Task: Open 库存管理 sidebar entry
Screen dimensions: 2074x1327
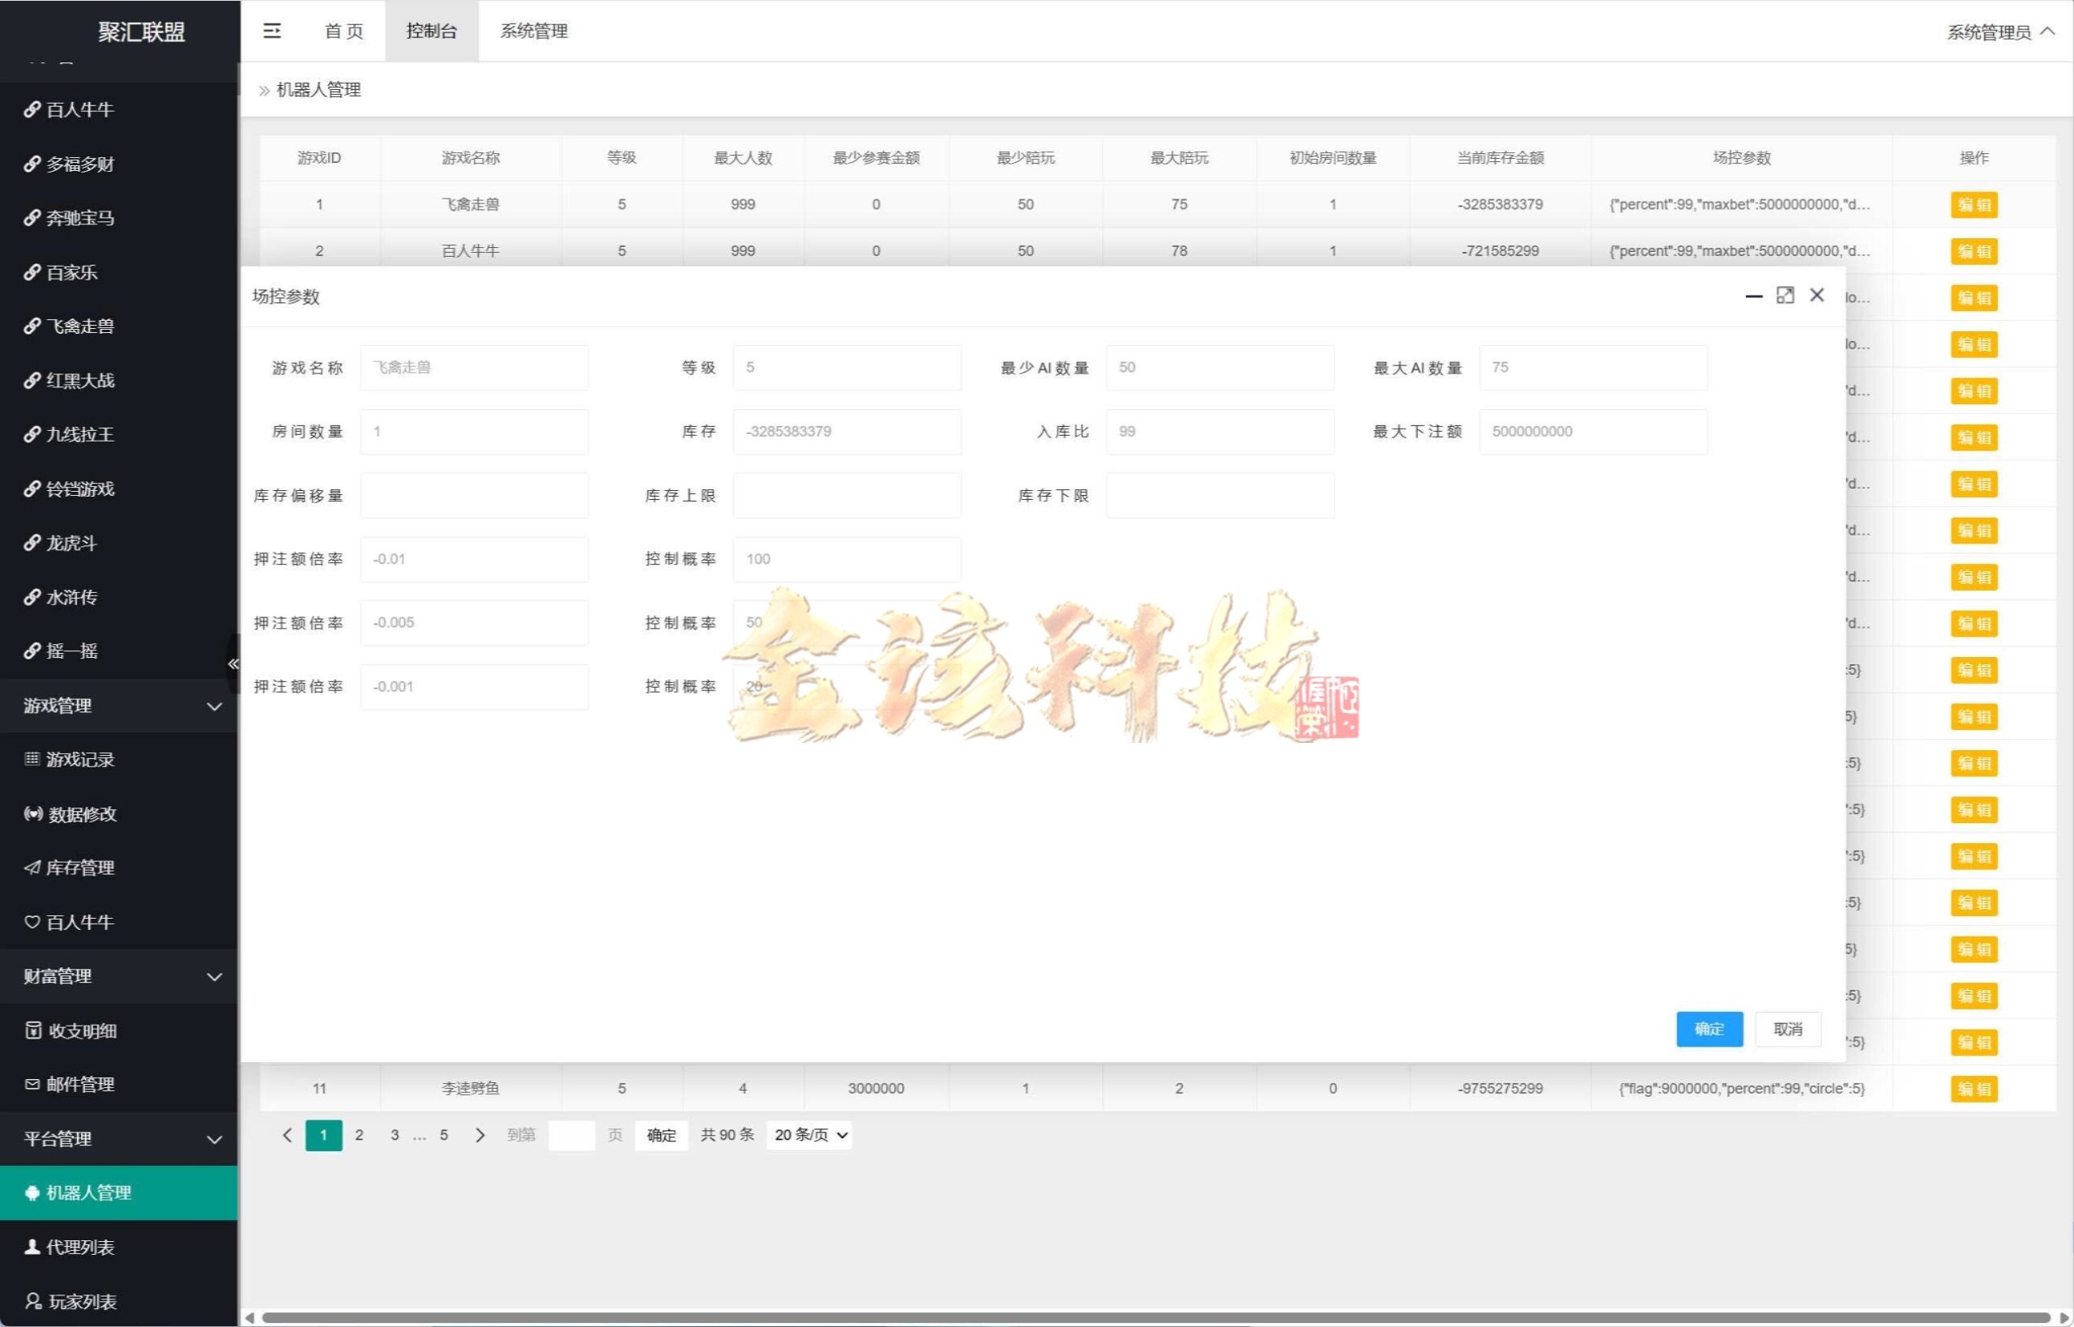Action: (79, 868)
